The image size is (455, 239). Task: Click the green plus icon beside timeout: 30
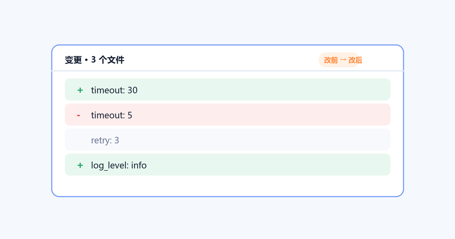point(80,90)
